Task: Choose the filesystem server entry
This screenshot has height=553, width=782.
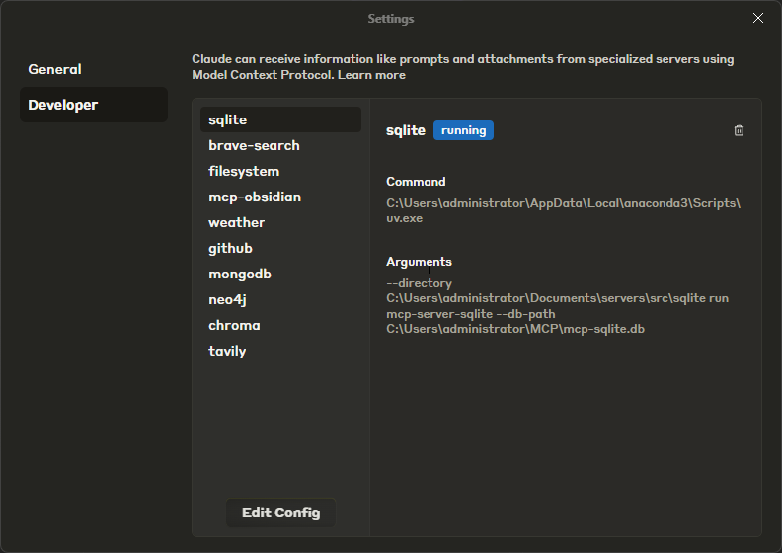Action: pyautogui.click(x=244, y=171)
